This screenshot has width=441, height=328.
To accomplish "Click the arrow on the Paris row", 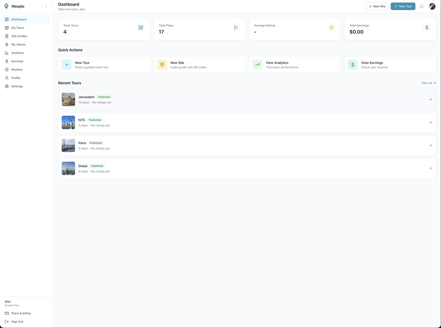I will click(431, 145).
